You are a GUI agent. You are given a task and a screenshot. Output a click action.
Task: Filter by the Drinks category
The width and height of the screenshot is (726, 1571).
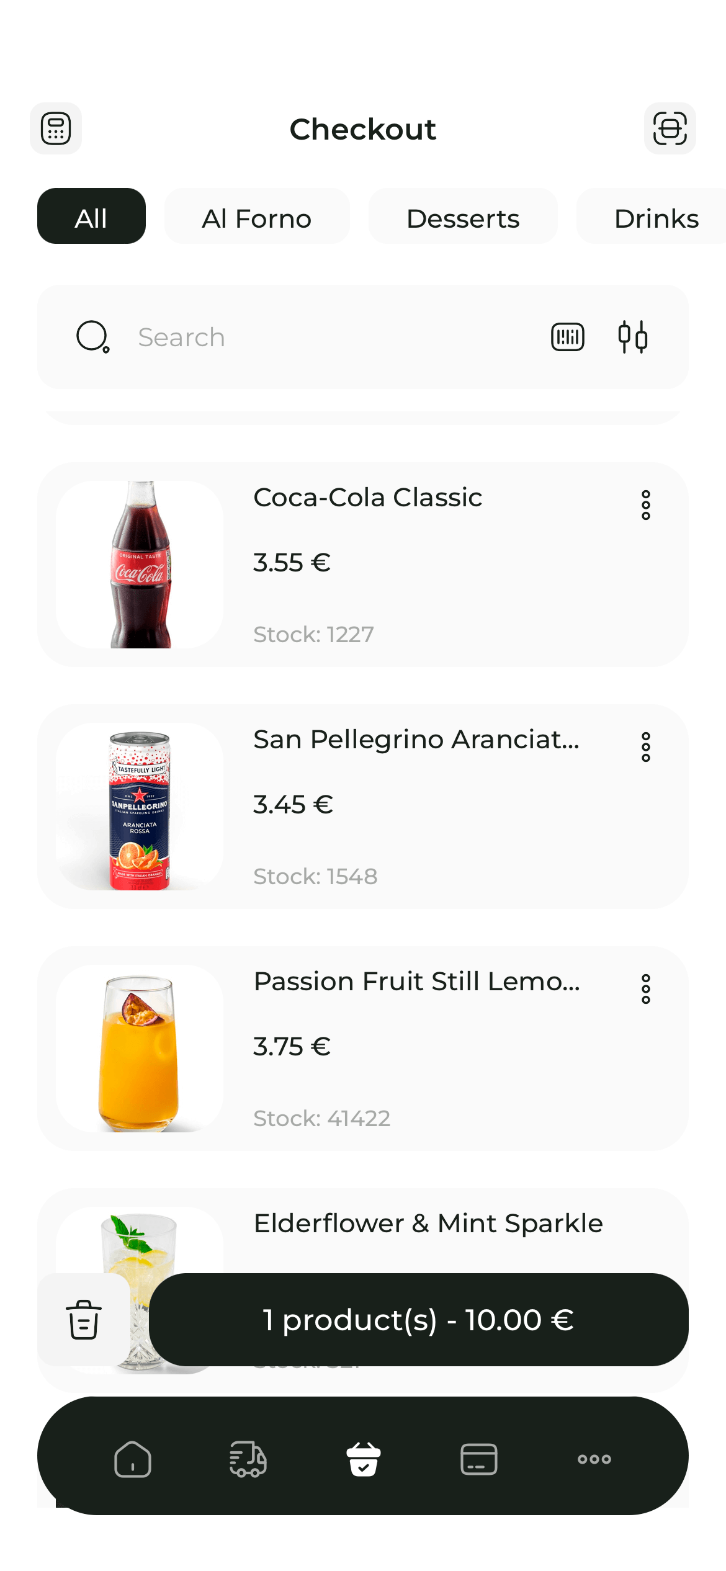[656, 216]
